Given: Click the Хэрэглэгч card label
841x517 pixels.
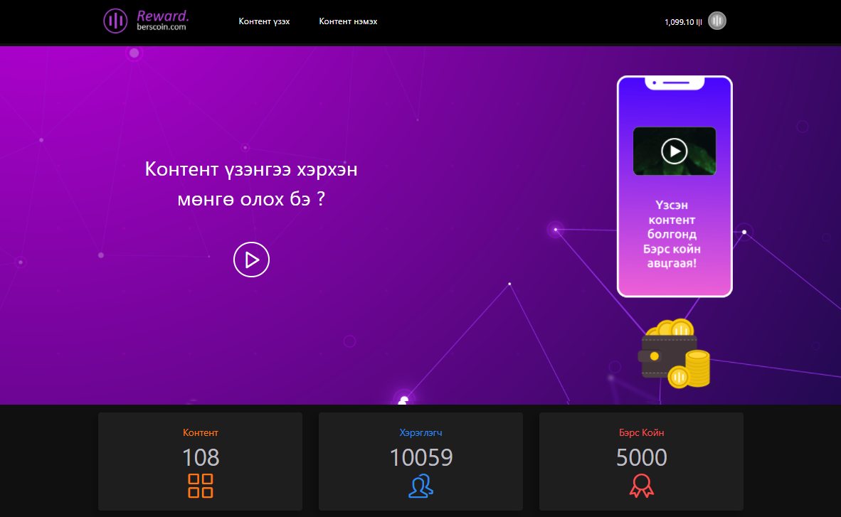Looking at the screenshot, I should 420,432.
